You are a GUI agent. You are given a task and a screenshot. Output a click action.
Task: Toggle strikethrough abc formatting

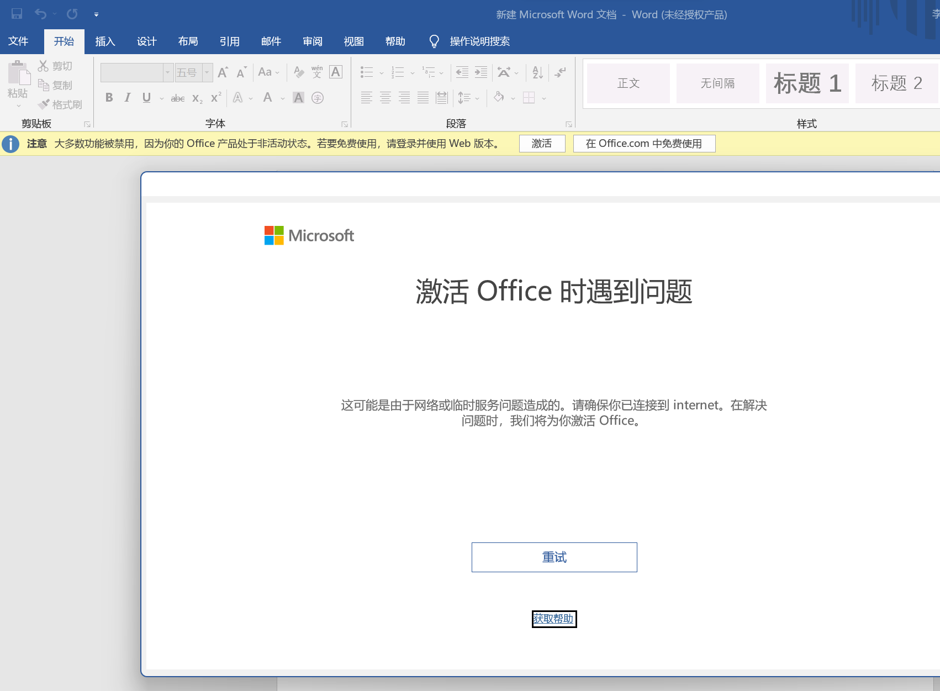[178, 98]
